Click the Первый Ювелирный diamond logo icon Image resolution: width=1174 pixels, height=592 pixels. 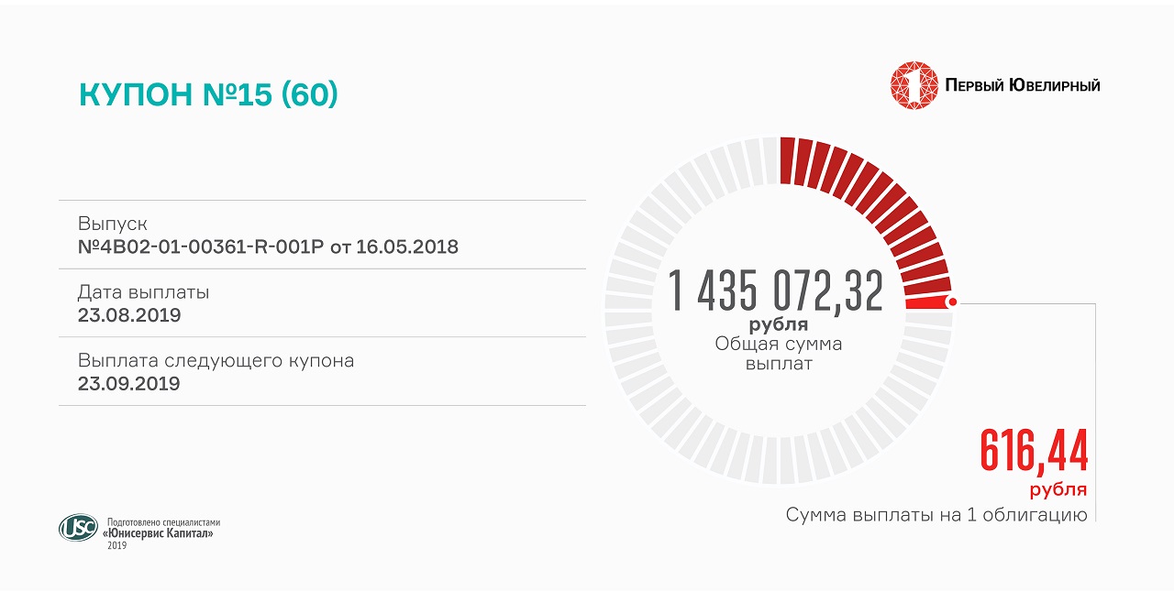(x=913, y=85)
